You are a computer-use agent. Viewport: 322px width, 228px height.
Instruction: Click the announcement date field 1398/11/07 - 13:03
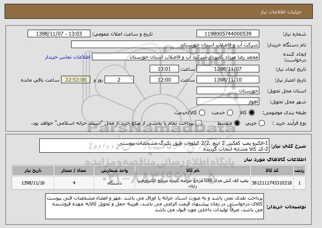point(59,33)
